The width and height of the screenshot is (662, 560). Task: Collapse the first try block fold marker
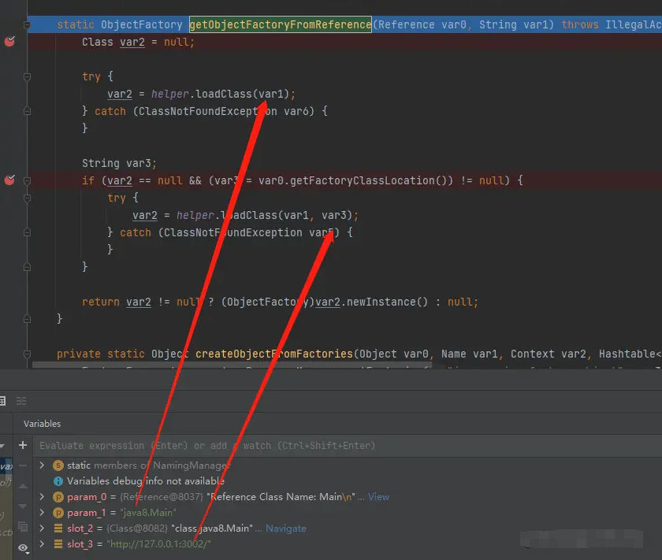28,77
